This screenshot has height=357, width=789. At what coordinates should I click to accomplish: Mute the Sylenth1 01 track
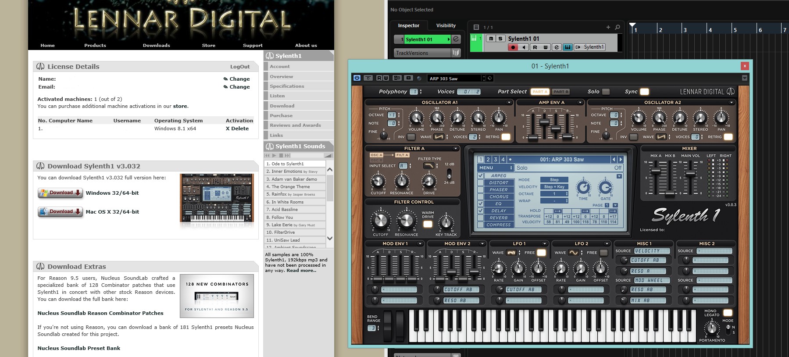tap(491, 39)
